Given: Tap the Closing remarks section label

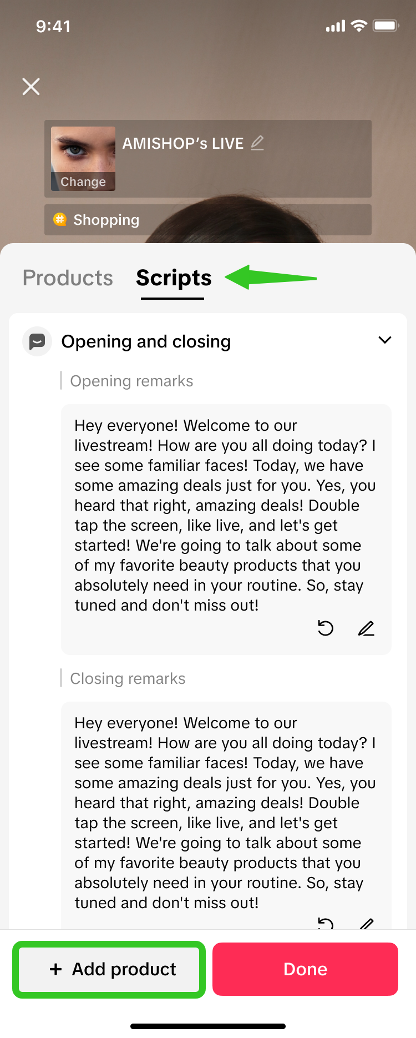Looking at the screenshot, I should [x=128, y=679].
